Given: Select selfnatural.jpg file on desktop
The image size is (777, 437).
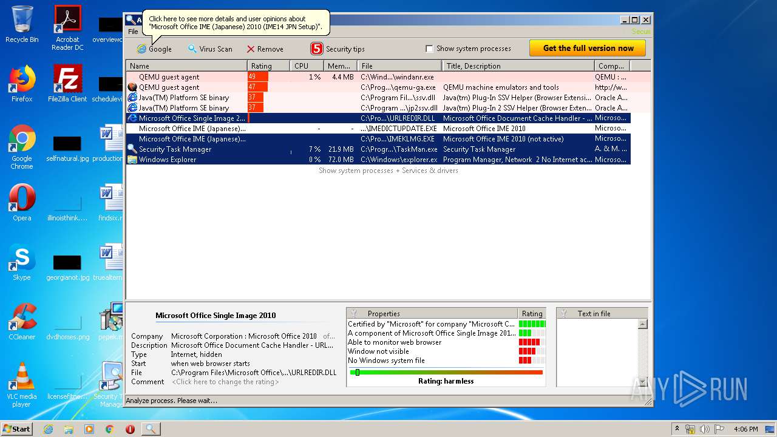Looking at the screenshot, I should 67,149.
